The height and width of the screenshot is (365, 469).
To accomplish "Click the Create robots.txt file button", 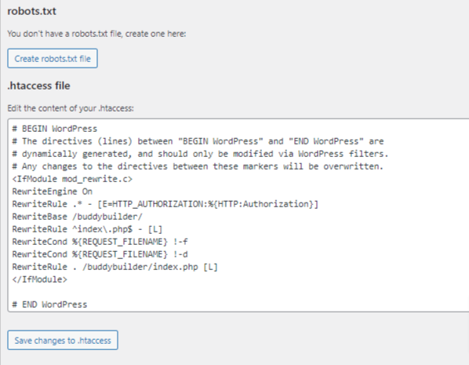I will [x=53, y=58].
